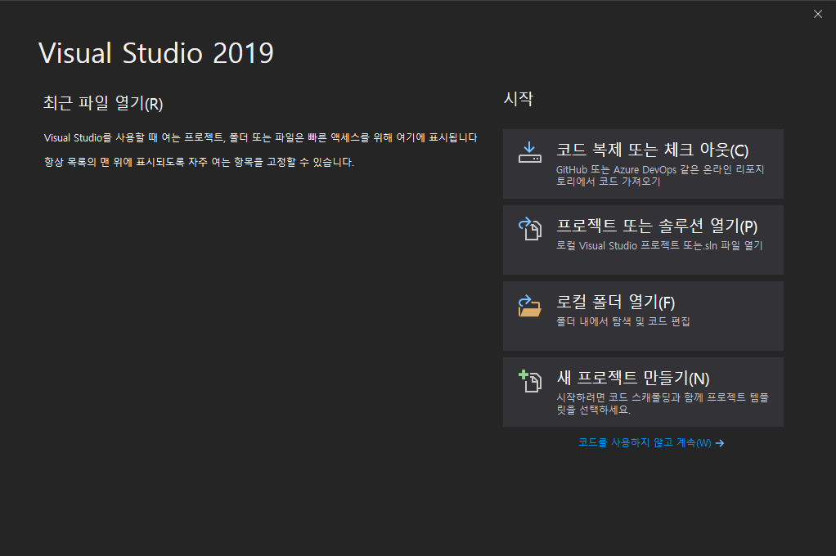Close the Visual Studio start window
Viewport: 836px width, 556px height.
coord(818,14)
